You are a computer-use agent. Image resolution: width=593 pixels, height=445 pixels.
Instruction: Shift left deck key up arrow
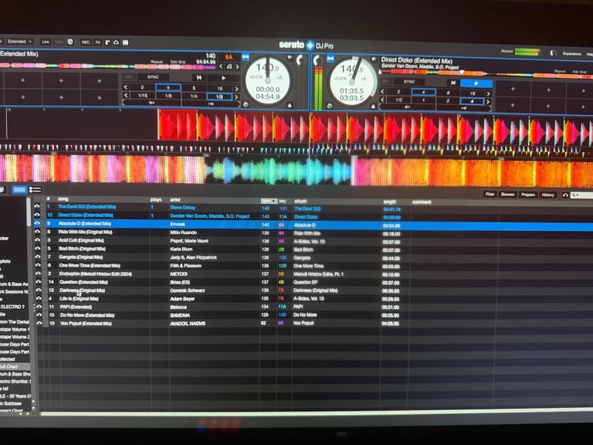tap(238, 67)
